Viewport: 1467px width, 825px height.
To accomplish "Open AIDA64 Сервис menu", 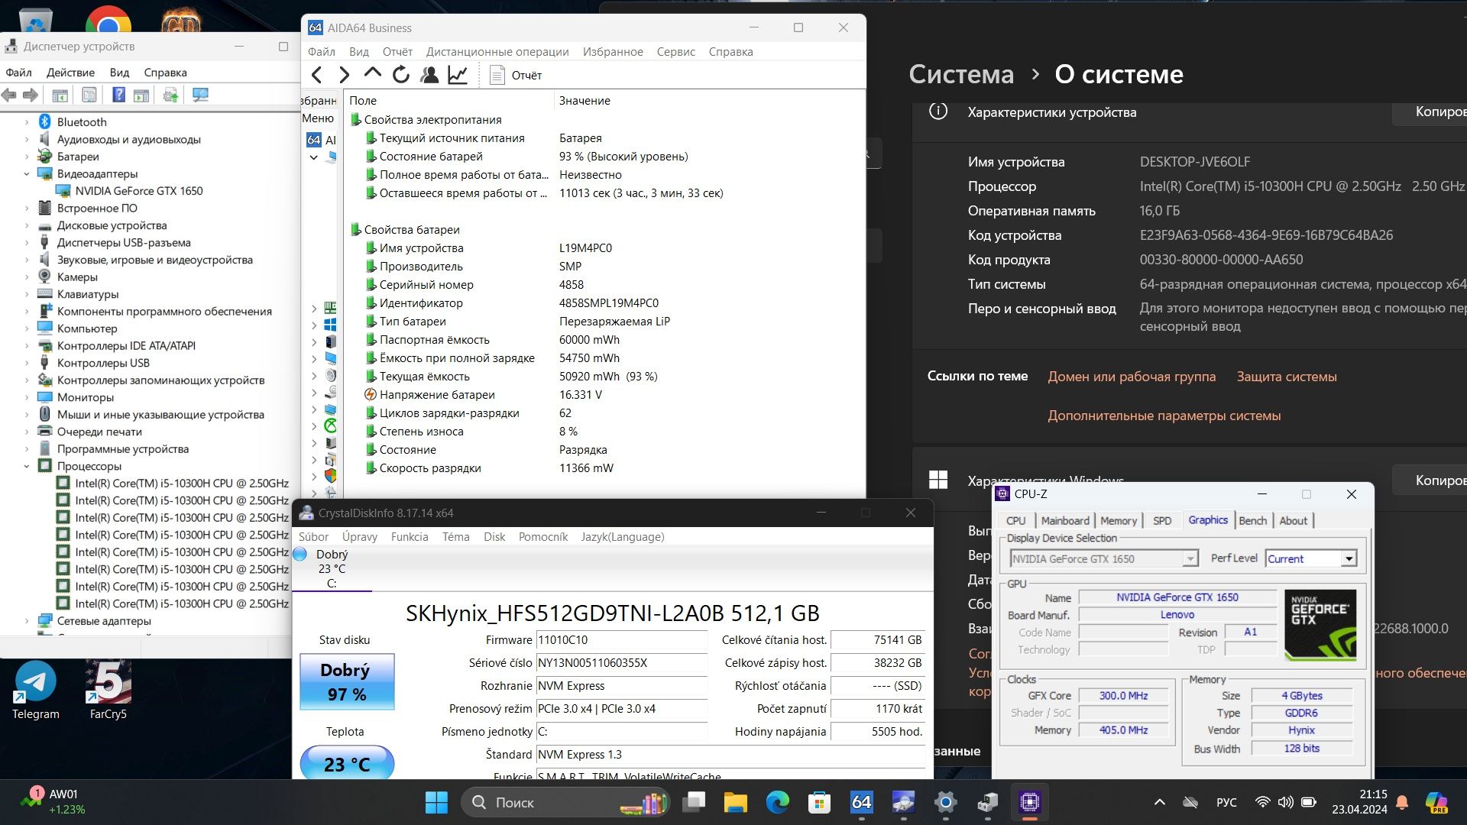I will pyautogui.click(x=675, y=52).
